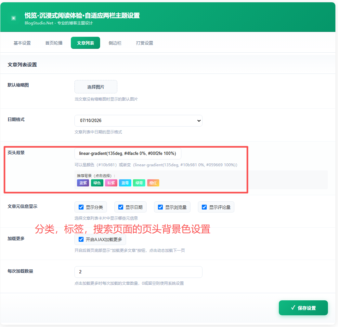Click the 保存设置 button
This screenshot has height=327, width=338.
[303, 308]
